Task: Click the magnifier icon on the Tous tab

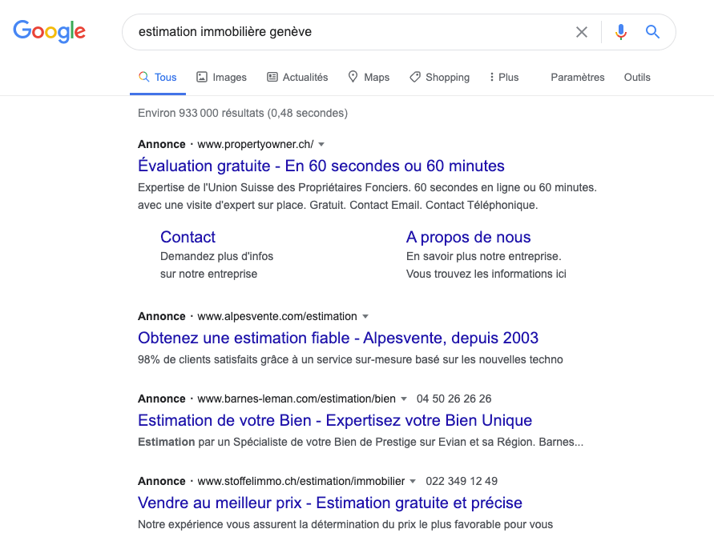Action: pyautogui.click(x=143, y=77)
